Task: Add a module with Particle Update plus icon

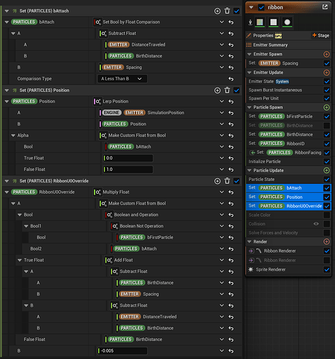Action: point(326,170)
